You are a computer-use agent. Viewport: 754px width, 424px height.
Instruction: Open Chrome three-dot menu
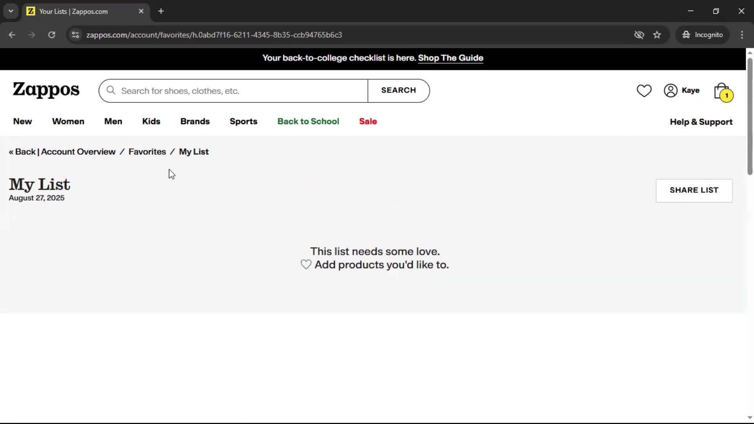742,35
